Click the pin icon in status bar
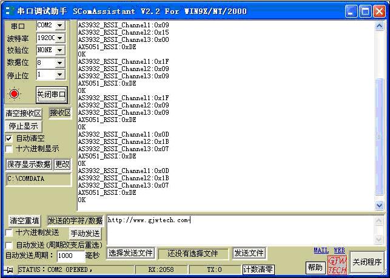Screen dimensions: 390x278 8,269
